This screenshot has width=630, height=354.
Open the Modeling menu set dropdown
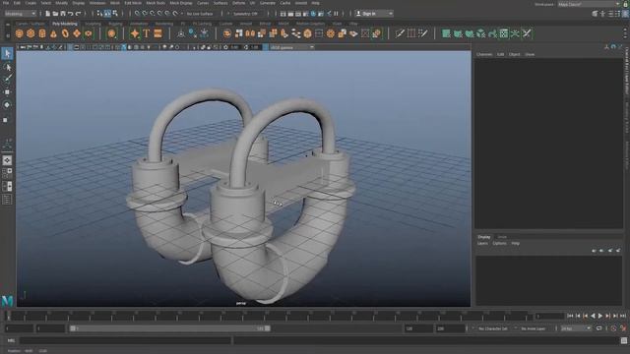pyautogui.click(x=20, y=14)
